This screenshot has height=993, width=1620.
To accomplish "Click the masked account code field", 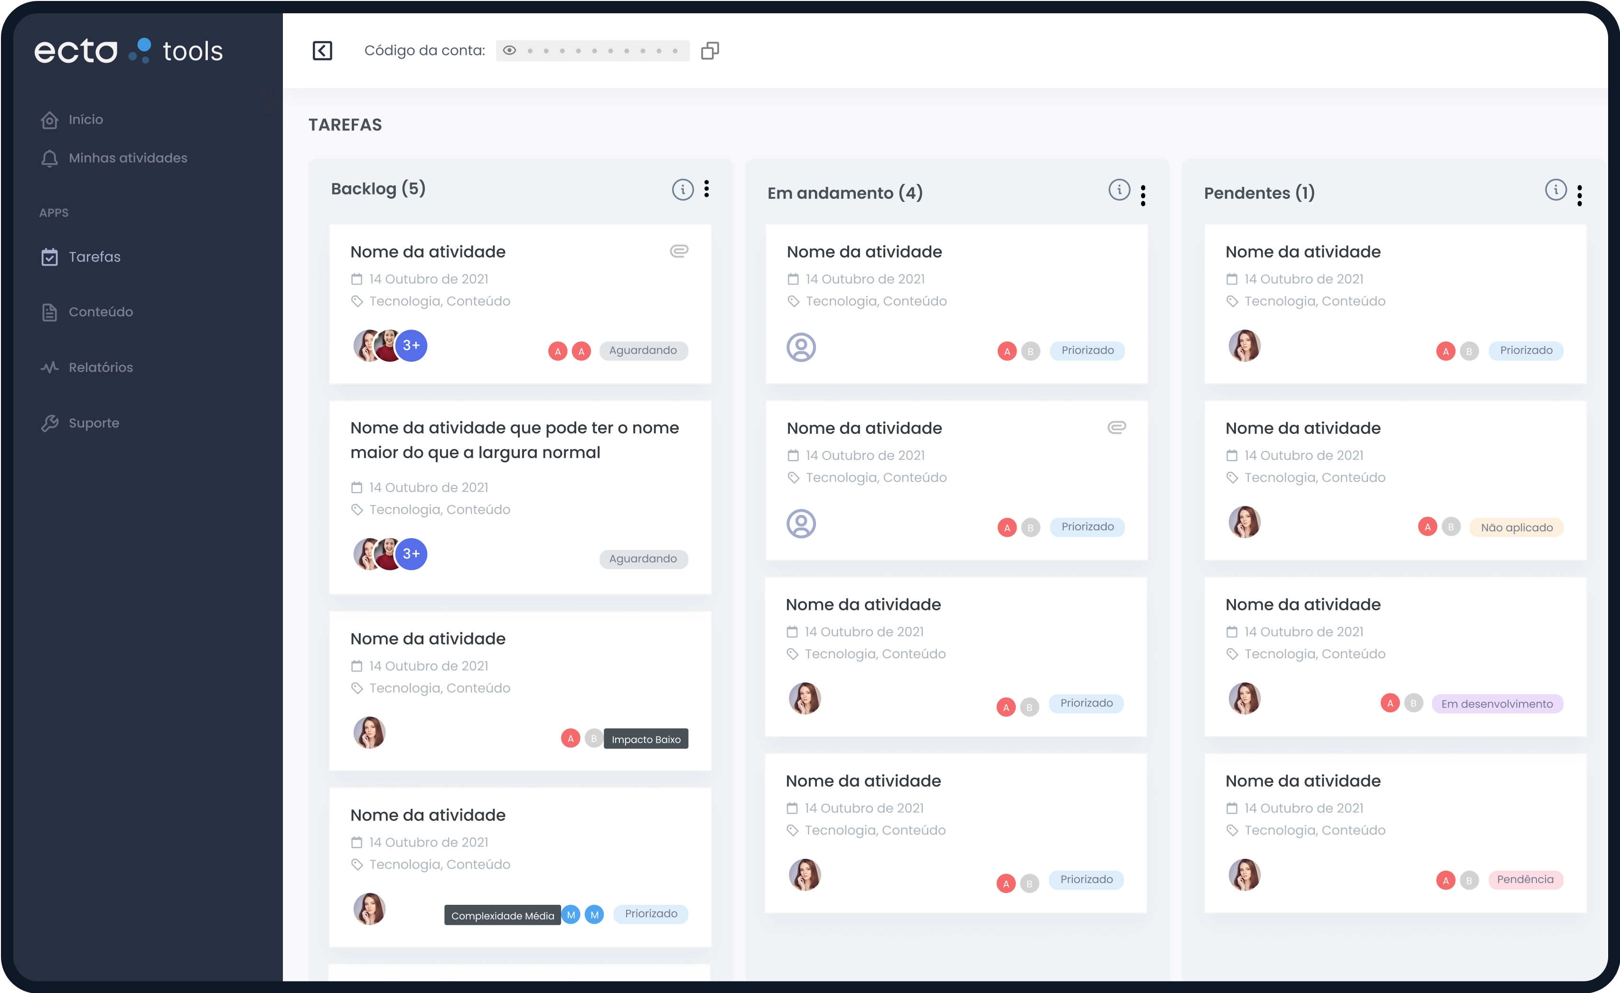I will (601, 51).
